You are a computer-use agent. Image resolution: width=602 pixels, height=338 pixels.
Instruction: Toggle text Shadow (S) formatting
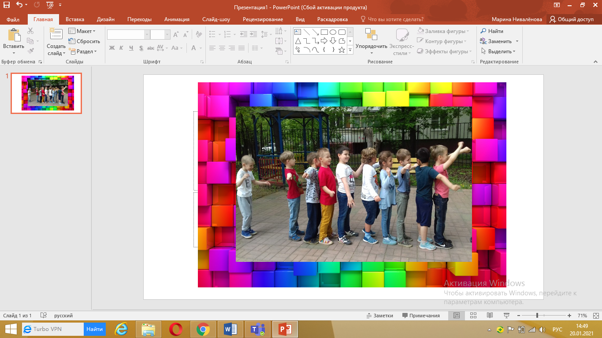point(141,48)
